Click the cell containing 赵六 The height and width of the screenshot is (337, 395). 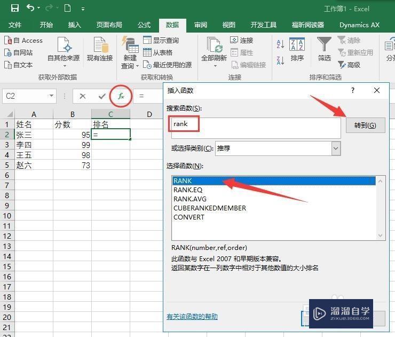click(34, 166)
